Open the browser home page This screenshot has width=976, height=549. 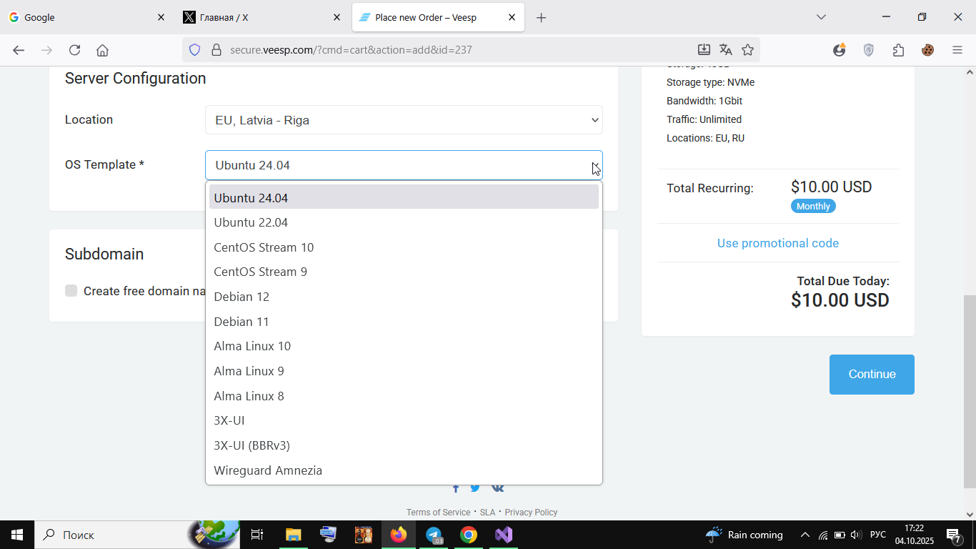tap(102, 50)
